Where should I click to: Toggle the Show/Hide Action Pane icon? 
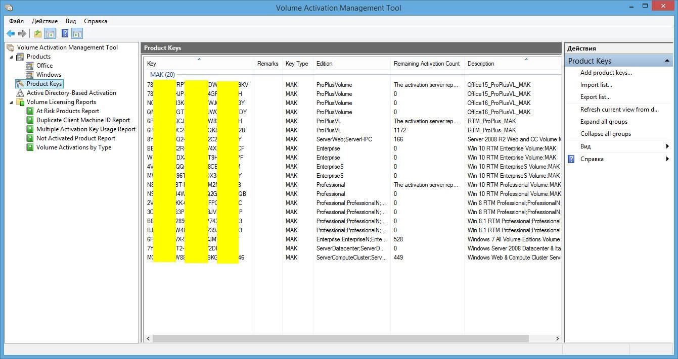pos(77,34)
